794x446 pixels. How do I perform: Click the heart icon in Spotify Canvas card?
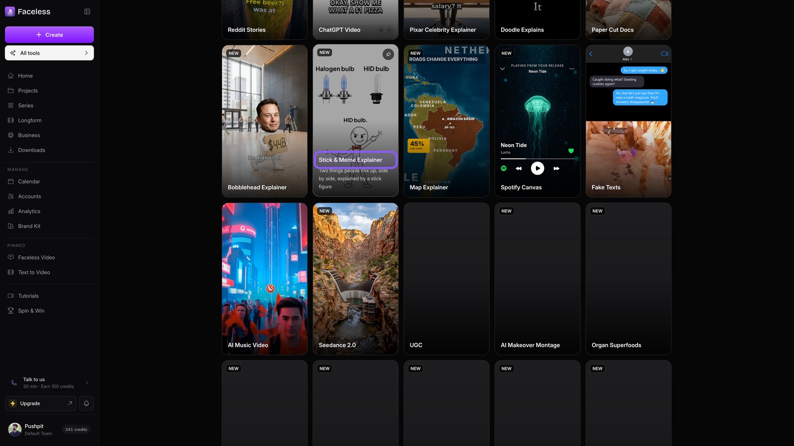[x=571, y=151]
